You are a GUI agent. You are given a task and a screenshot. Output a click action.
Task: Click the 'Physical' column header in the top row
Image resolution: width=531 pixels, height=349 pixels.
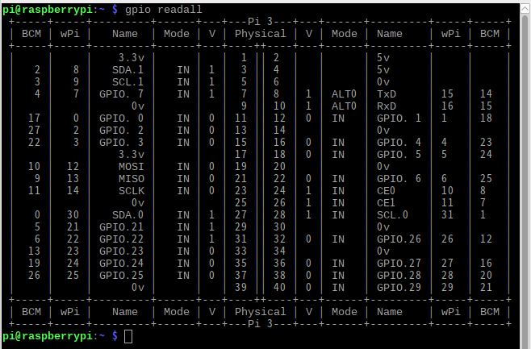coord(260,34)
